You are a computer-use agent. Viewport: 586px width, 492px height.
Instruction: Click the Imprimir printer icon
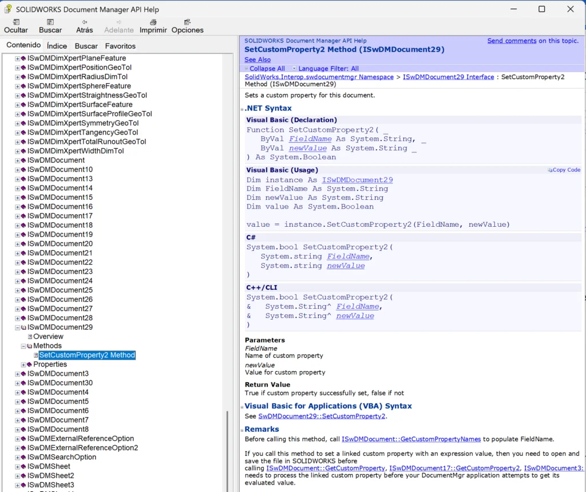tap(153, 22)
